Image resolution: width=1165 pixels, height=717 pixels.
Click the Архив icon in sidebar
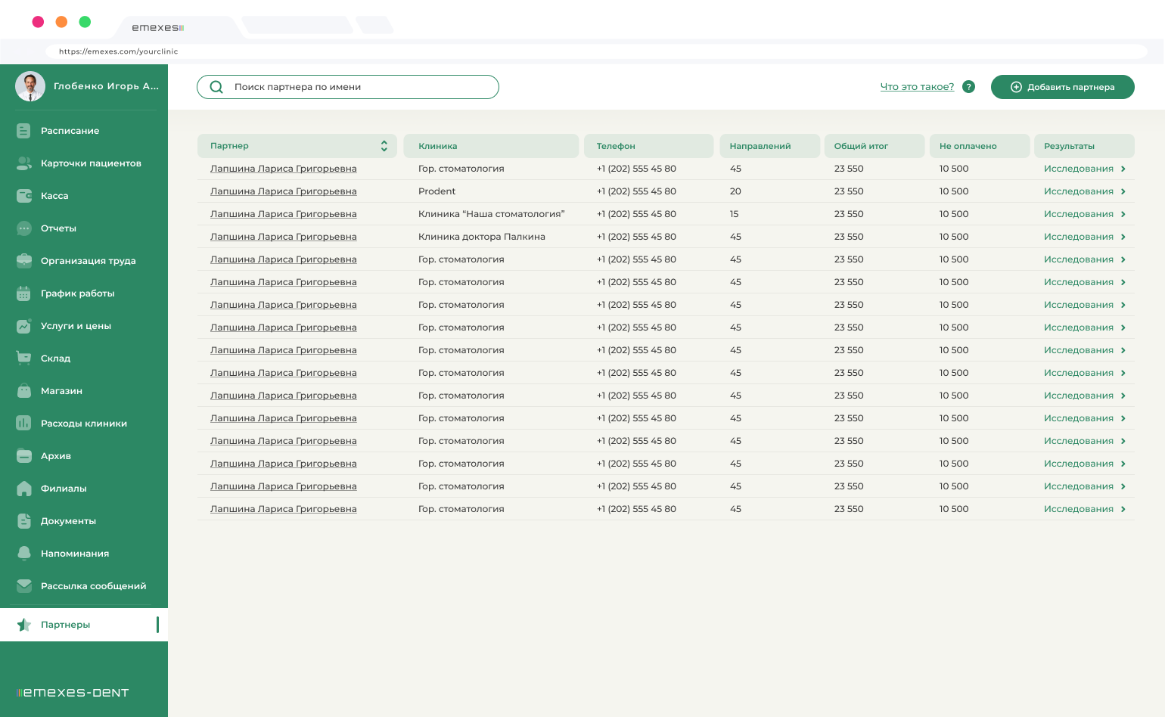pos(23,456)
